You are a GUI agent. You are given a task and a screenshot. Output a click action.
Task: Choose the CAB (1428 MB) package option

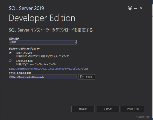click(10, 61)
